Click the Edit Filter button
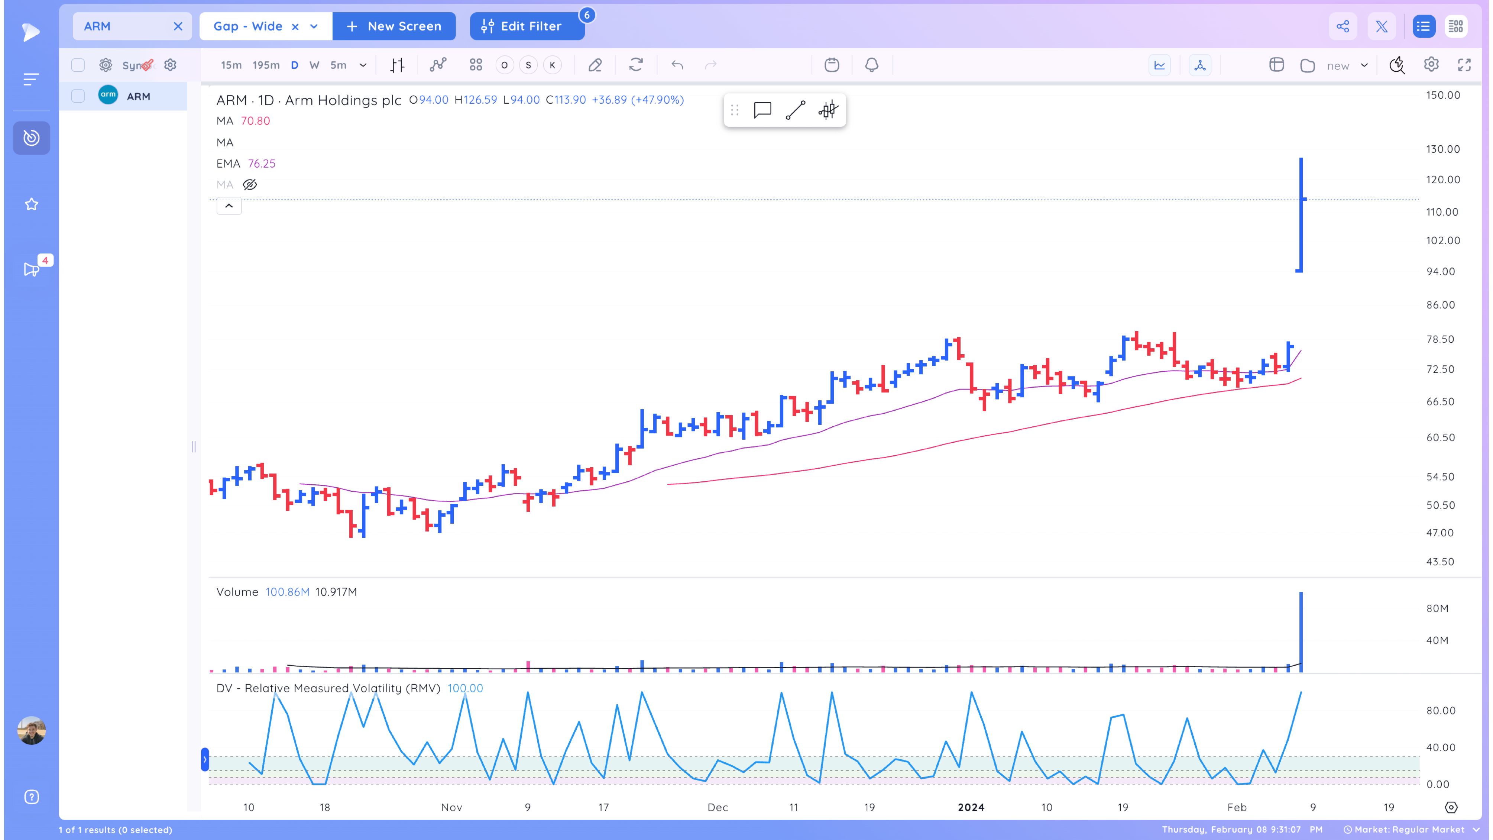Viewport: 1493px width, 840px height. pos(527,26)
